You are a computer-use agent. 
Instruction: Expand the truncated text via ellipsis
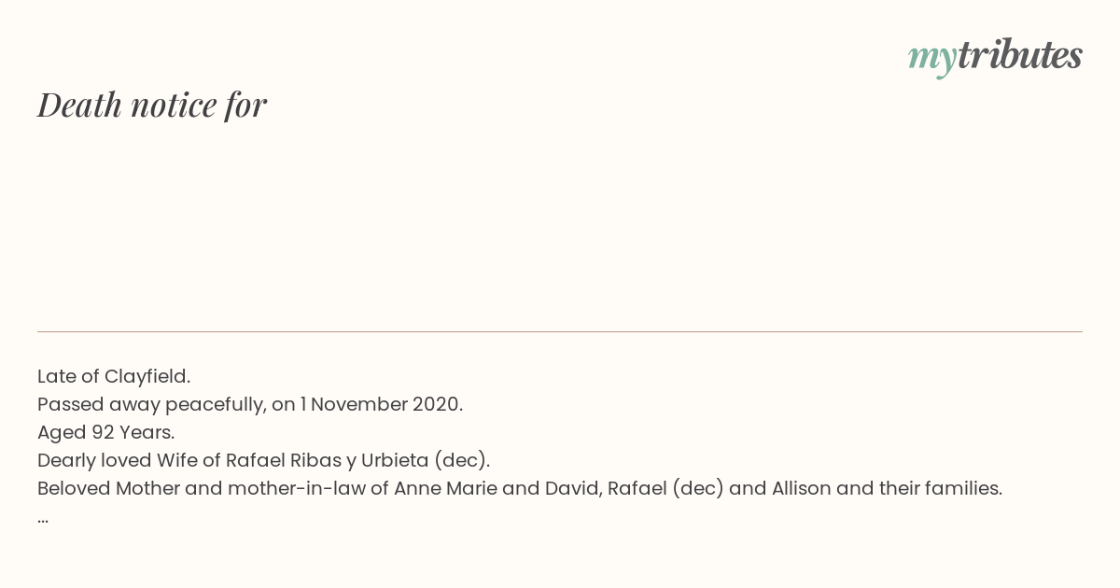43,520
